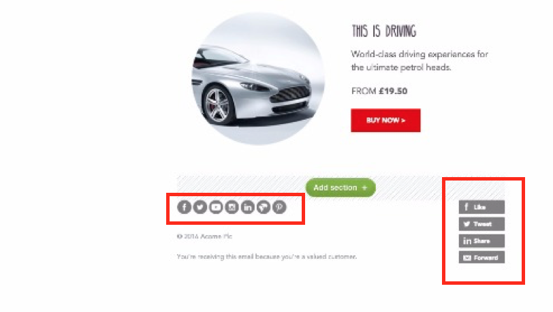Select the circular silver car image
Image resolution: width=553 pixels, height=312 pixels.
coord(258,79)
